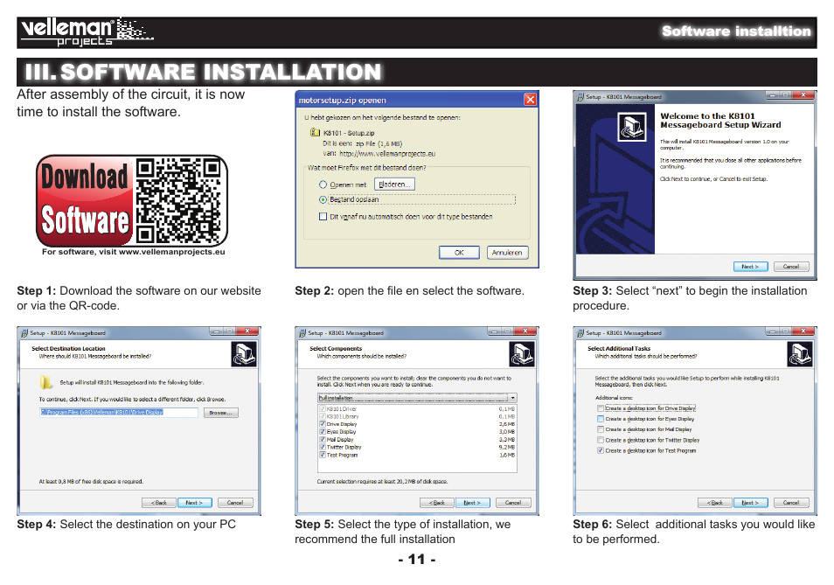Click title bar setup icon of Welcome wizard window
This screenshot has height=585, width=834.
click(580, 97)
